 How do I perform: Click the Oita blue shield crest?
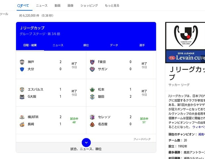(x=22, y=69)
